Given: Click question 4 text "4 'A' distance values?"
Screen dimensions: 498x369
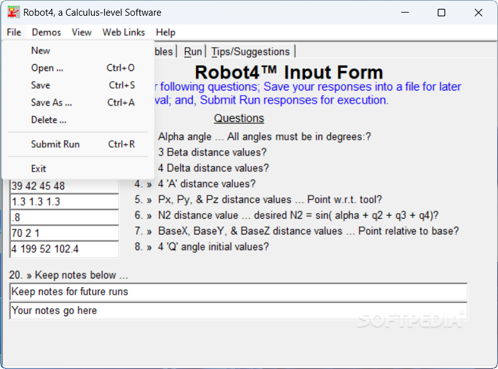Looking at the screenshot, I should tap(207, 184).
